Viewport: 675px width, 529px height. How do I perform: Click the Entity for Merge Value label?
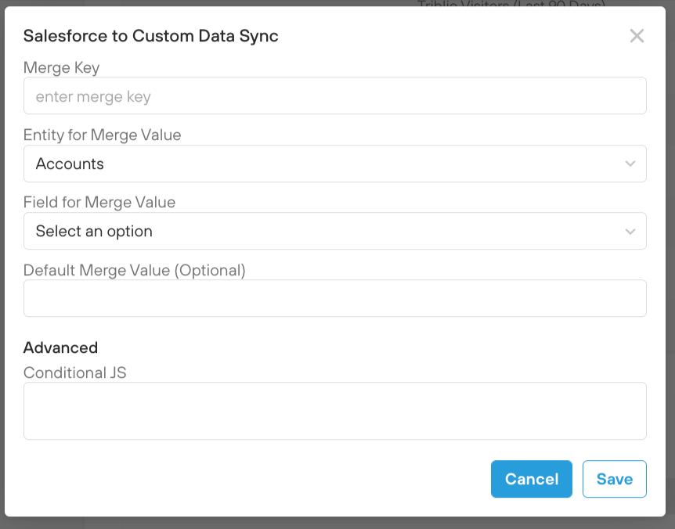point(102,135)
